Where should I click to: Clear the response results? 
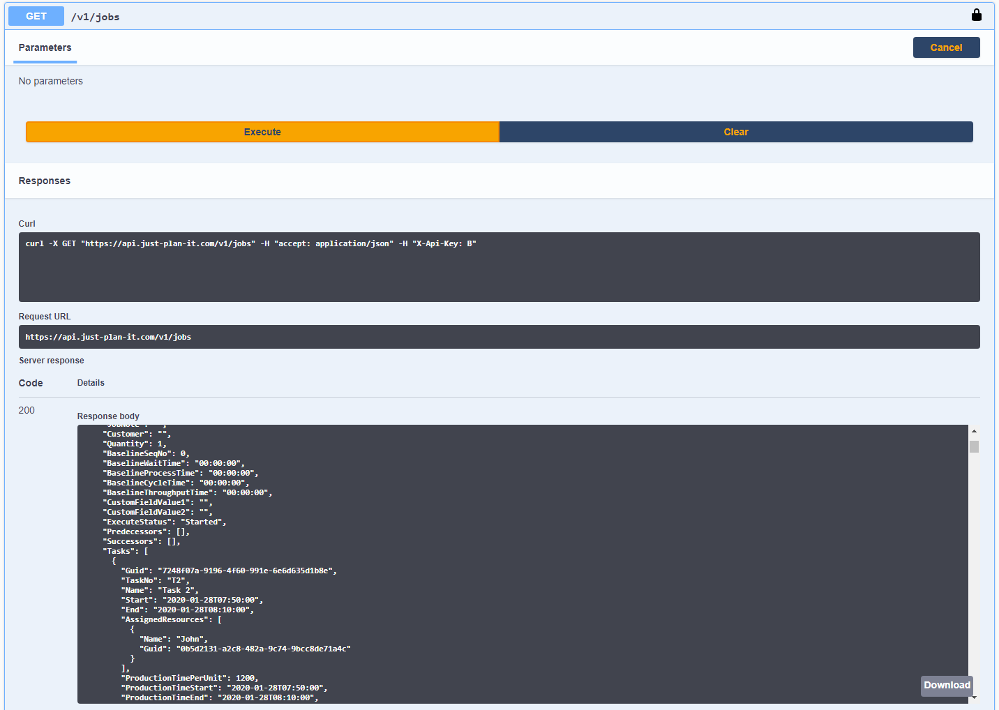[736, 132]
